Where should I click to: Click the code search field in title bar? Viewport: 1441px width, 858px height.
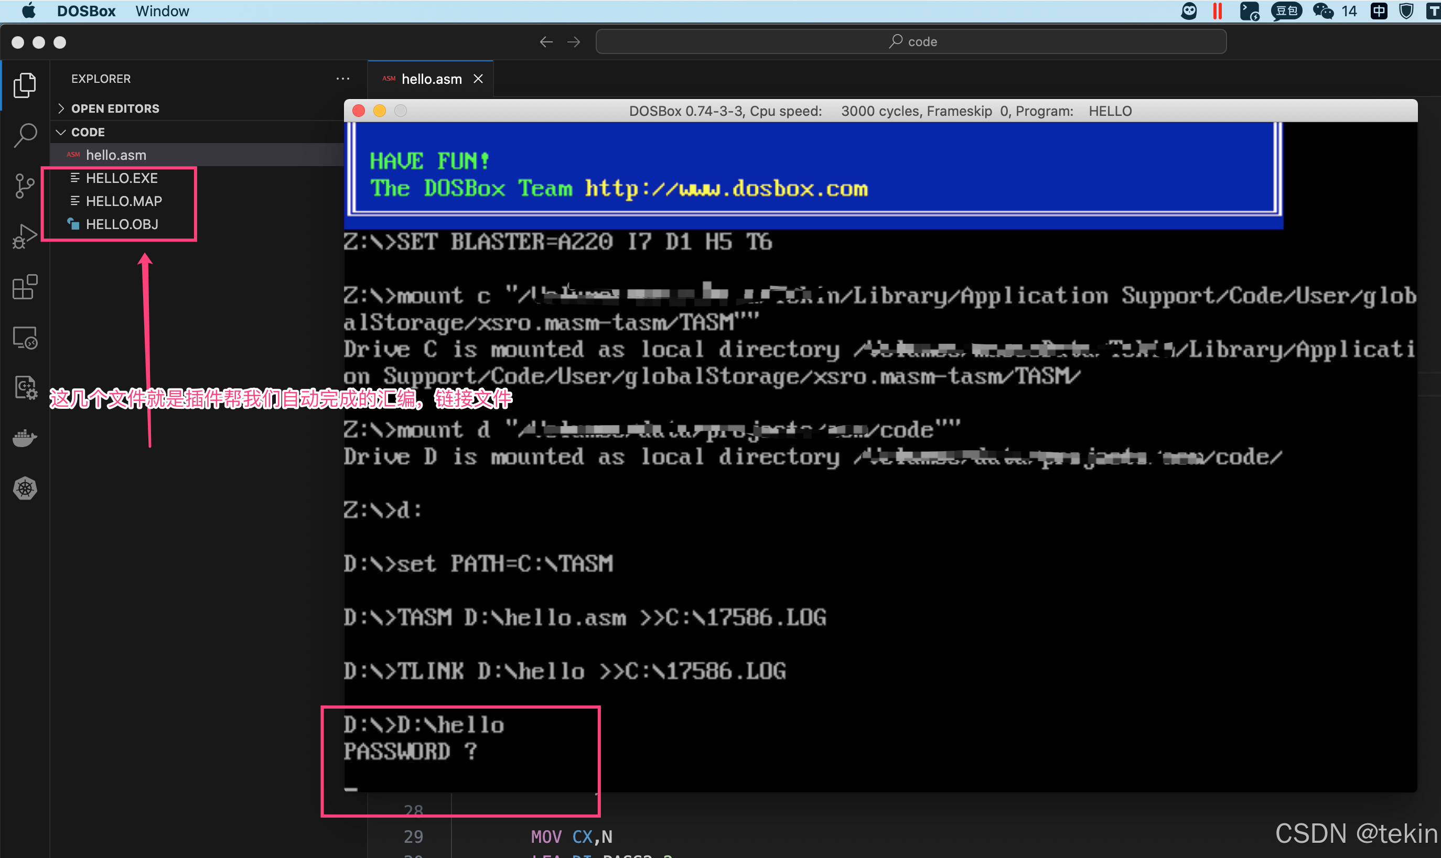(911, 41)
